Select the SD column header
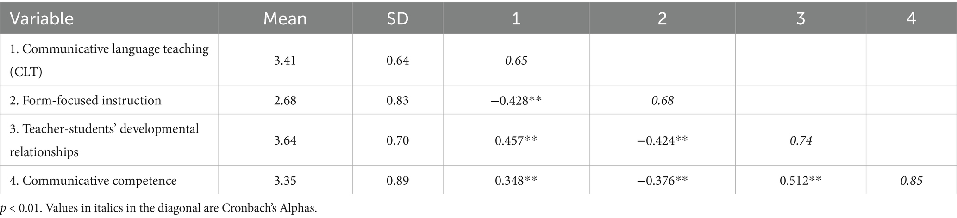 click(397, 18)
